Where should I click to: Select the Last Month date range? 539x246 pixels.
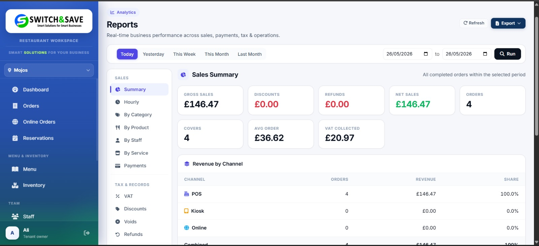pyautogui.click(x=250, y=54)
